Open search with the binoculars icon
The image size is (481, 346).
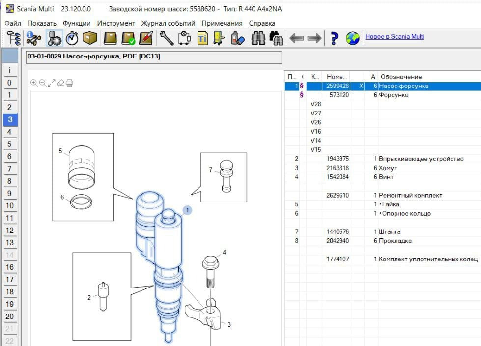point(258,38)
